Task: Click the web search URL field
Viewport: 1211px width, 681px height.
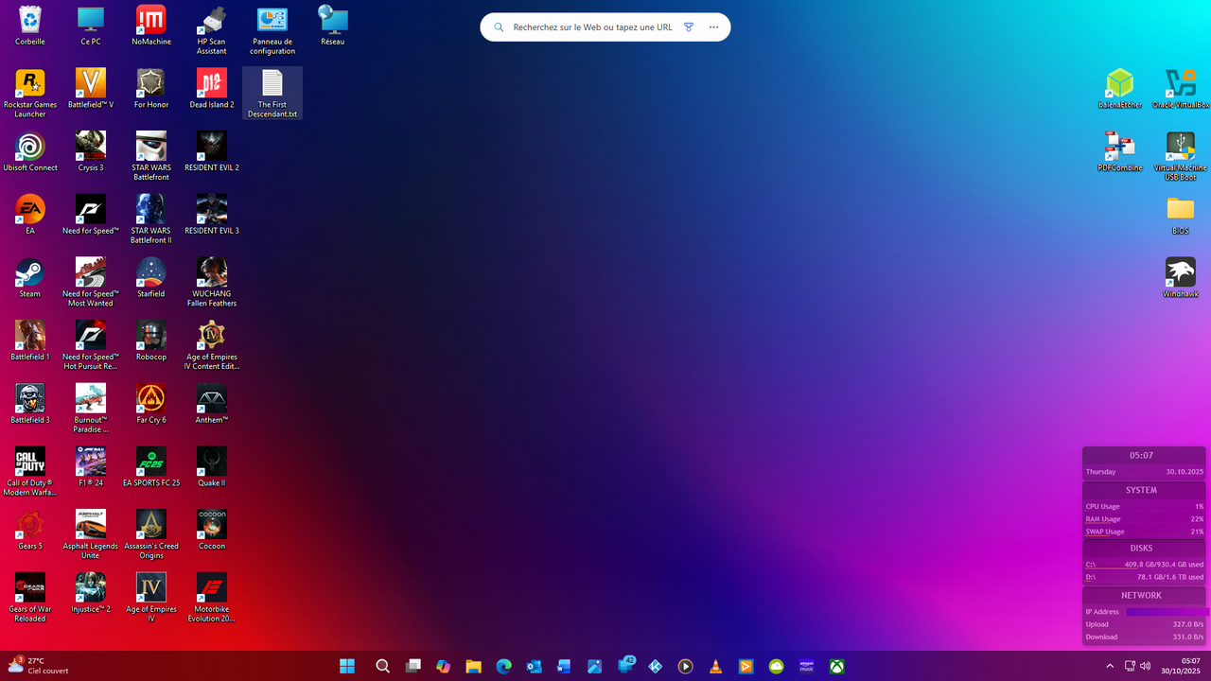Action: coord(592,27)
